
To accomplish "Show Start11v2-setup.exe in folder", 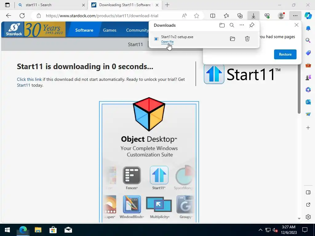I will [233, 39].
